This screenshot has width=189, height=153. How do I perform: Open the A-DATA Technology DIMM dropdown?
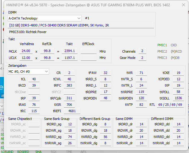pos(45,18)
